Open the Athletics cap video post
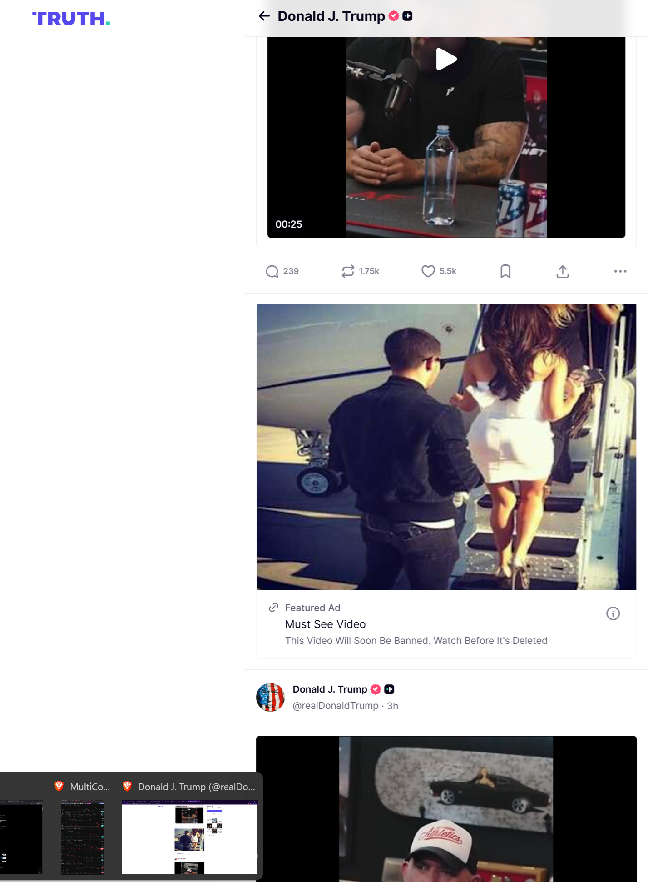Viewport: 663px width, 882px height. point(446,809)
